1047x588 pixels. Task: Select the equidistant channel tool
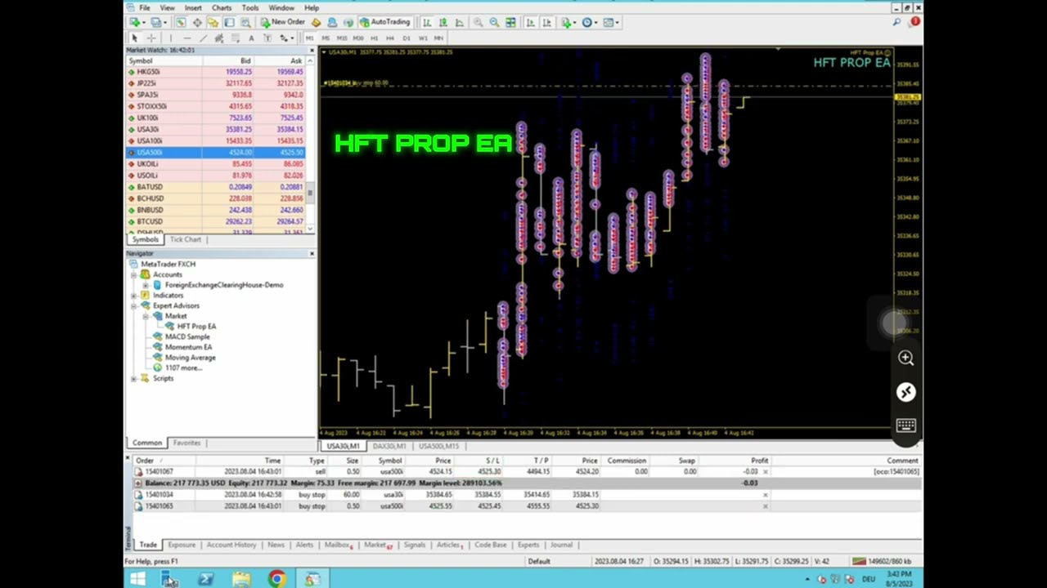[219, 38]
